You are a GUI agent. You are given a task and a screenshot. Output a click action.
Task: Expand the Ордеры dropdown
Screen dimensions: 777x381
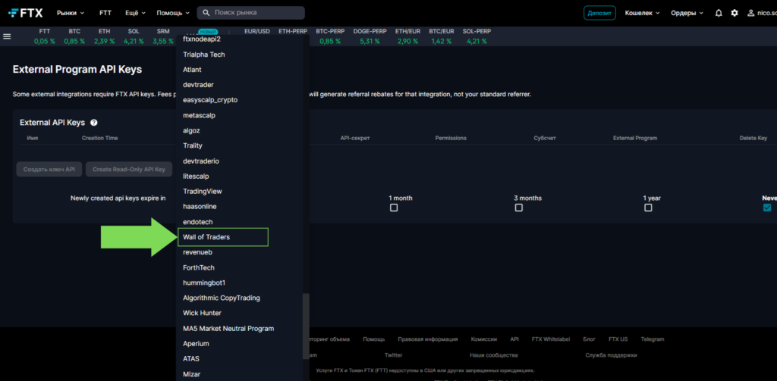coord(686,13)
